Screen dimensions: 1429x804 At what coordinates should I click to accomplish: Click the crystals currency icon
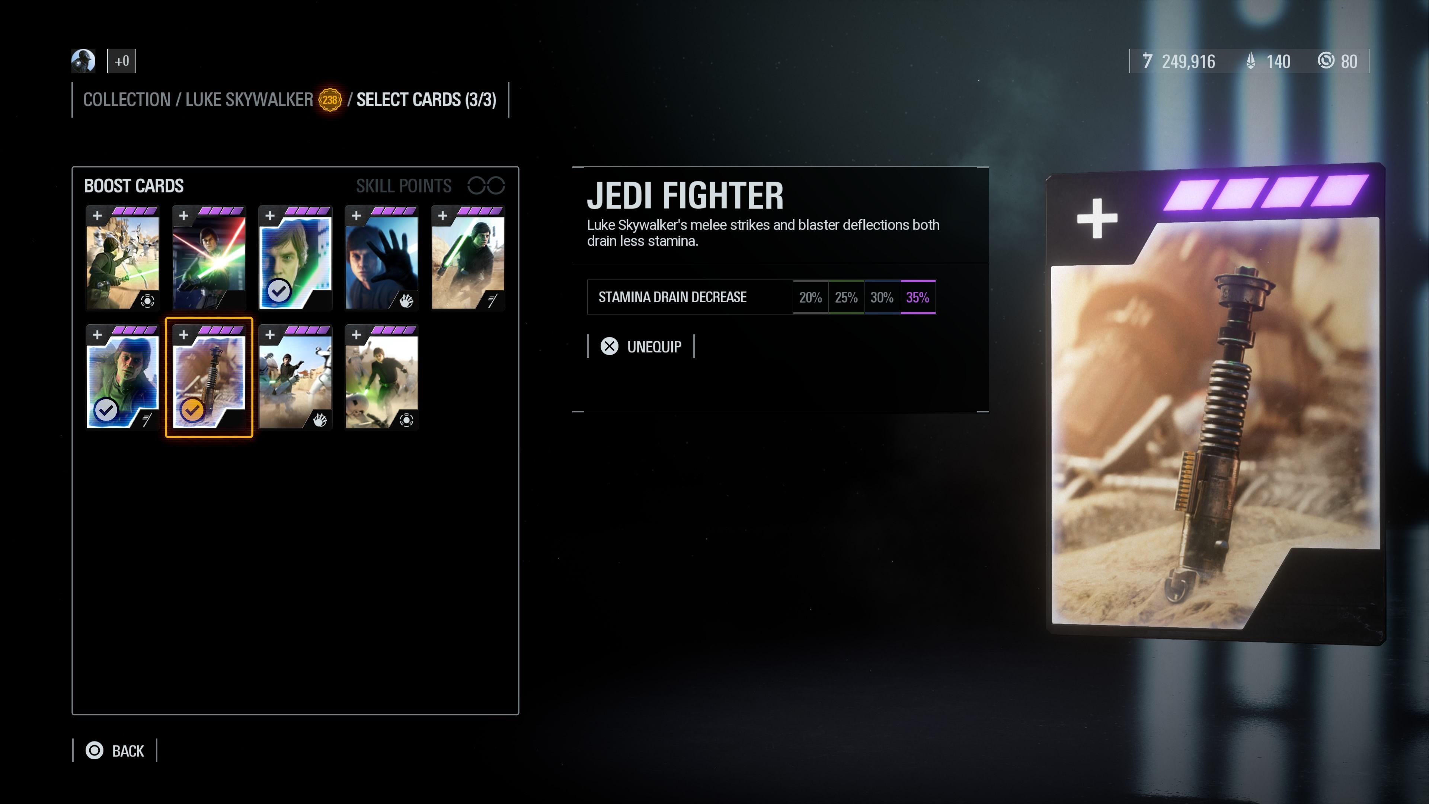point(1250,61)
